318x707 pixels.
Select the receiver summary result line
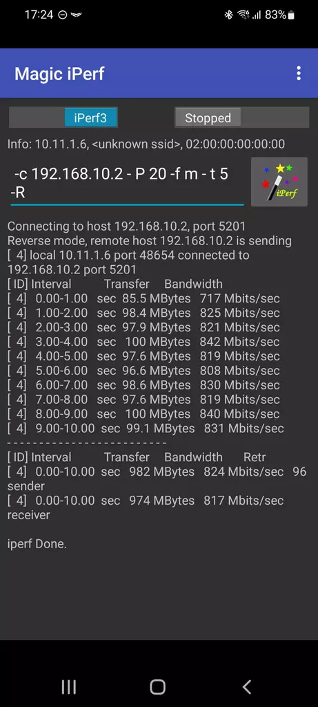tap(146, 507)
